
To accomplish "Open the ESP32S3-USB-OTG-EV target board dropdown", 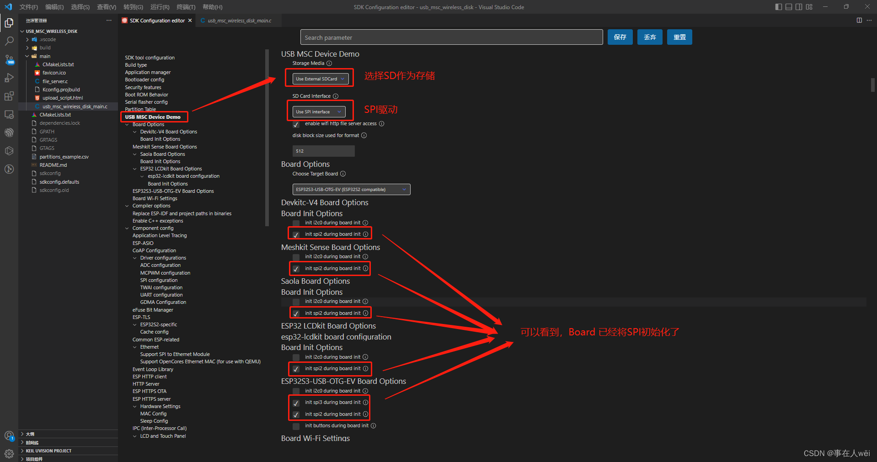I will (351, 190).
